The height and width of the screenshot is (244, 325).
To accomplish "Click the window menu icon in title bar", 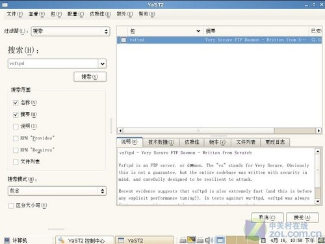I will [x=5, y=5].
